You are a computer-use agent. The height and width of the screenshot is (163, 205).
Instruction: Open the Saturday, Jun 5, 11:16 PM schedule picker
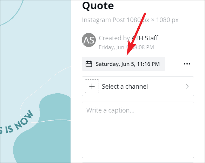coord(124,64)
